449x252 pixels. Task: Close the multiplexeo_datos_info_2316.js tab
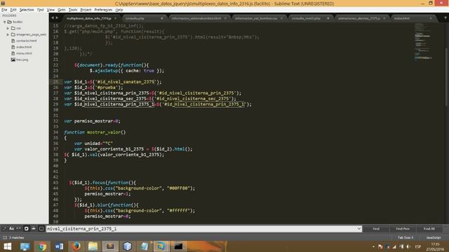(115, 18)
